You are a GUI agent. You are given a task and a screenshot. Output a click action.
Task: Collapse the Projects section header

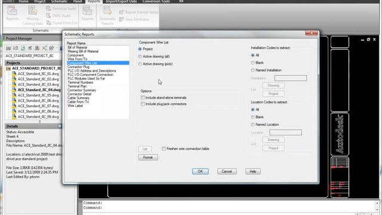(x=33, y=63)
